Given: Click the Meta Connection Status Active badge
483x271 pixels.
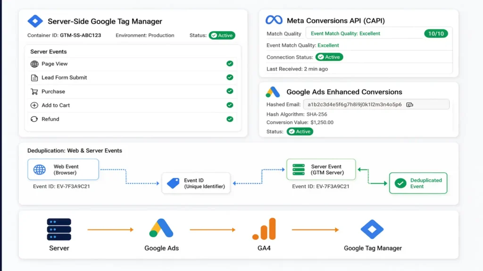Looking at the screenshot, I should [329, 57].
